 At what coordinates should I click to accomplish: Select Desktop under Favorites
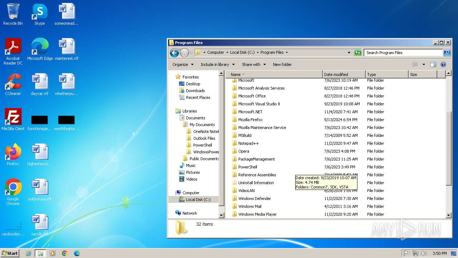[193, 84]
